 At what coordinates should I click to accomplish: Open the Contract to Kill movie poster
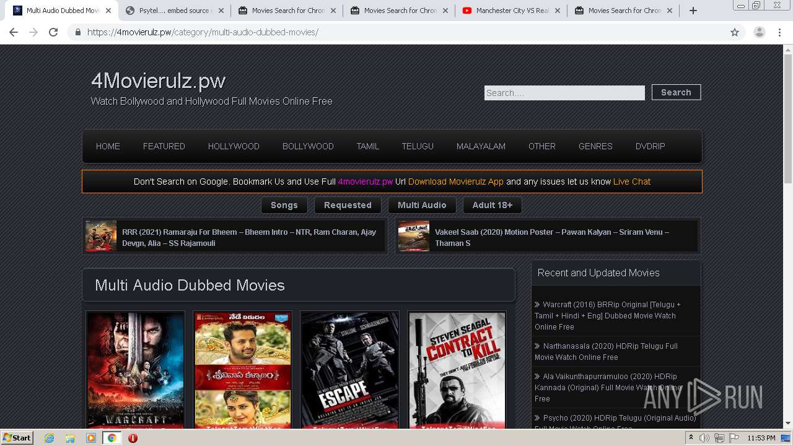pyautogui.click(x=457, y=370)
